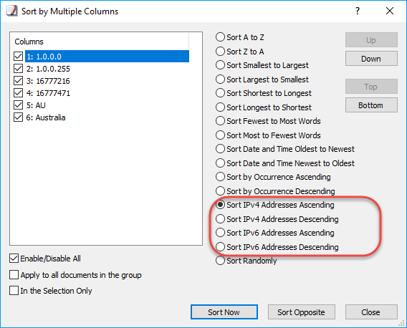Select column 6: Australia in list

click(x=46, y=117)
